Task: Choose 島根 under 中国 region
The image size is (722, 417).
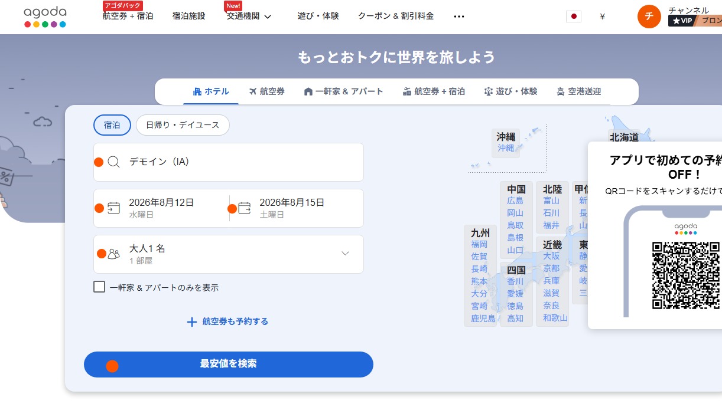Action: click(515, 238)
